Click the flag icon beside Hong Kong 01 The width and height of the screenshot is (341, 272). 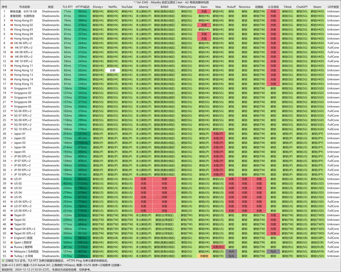(x=12, y=20)
